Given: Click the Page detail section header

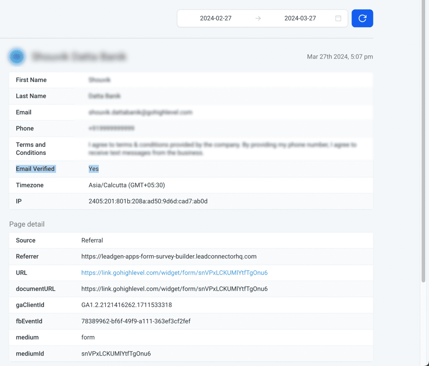Looking at the screenshot, I should [x=26, y=224].
